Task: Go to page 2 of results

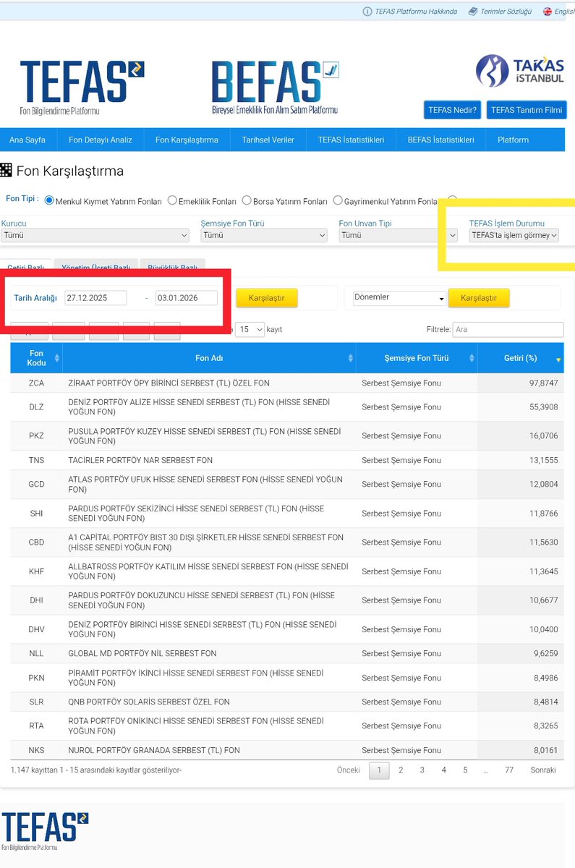Action: click(401, 770)
